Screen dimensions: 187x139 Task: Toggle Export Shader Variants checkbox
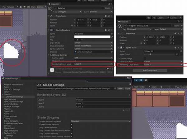pos(72,124)
